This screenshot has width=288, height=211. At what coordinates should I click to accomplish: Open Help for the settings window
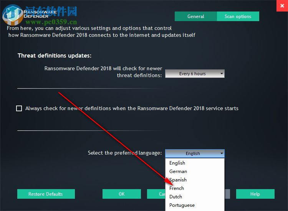coord(255,194)
